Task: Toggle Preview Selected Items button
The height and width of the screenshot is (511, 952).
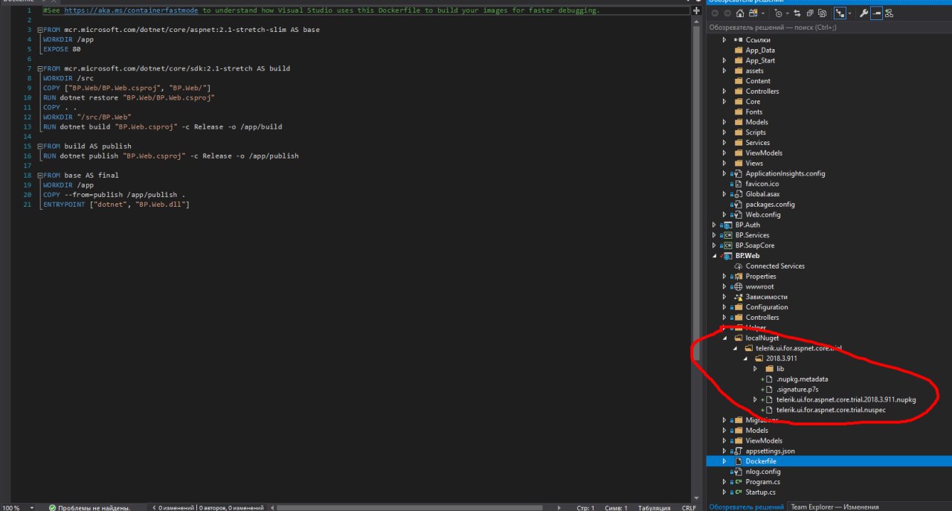Action: coord(876,13)
